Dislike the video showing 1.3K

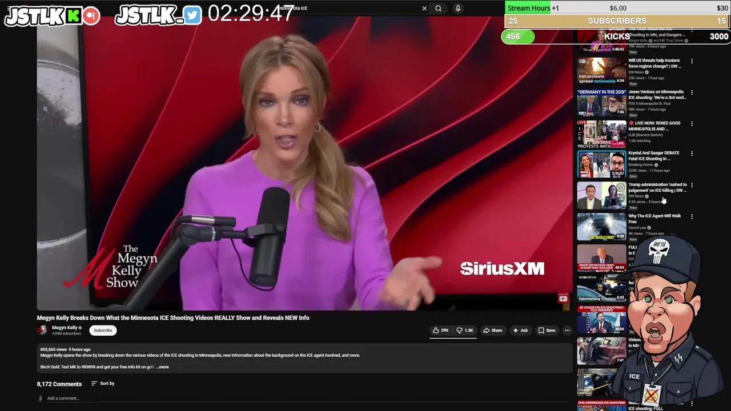tap(465, 330)
